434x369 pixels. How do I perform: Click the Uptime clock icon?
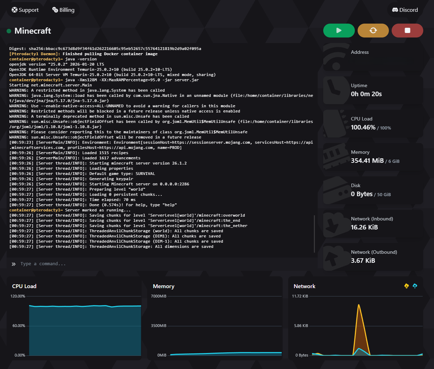[334, 89]
